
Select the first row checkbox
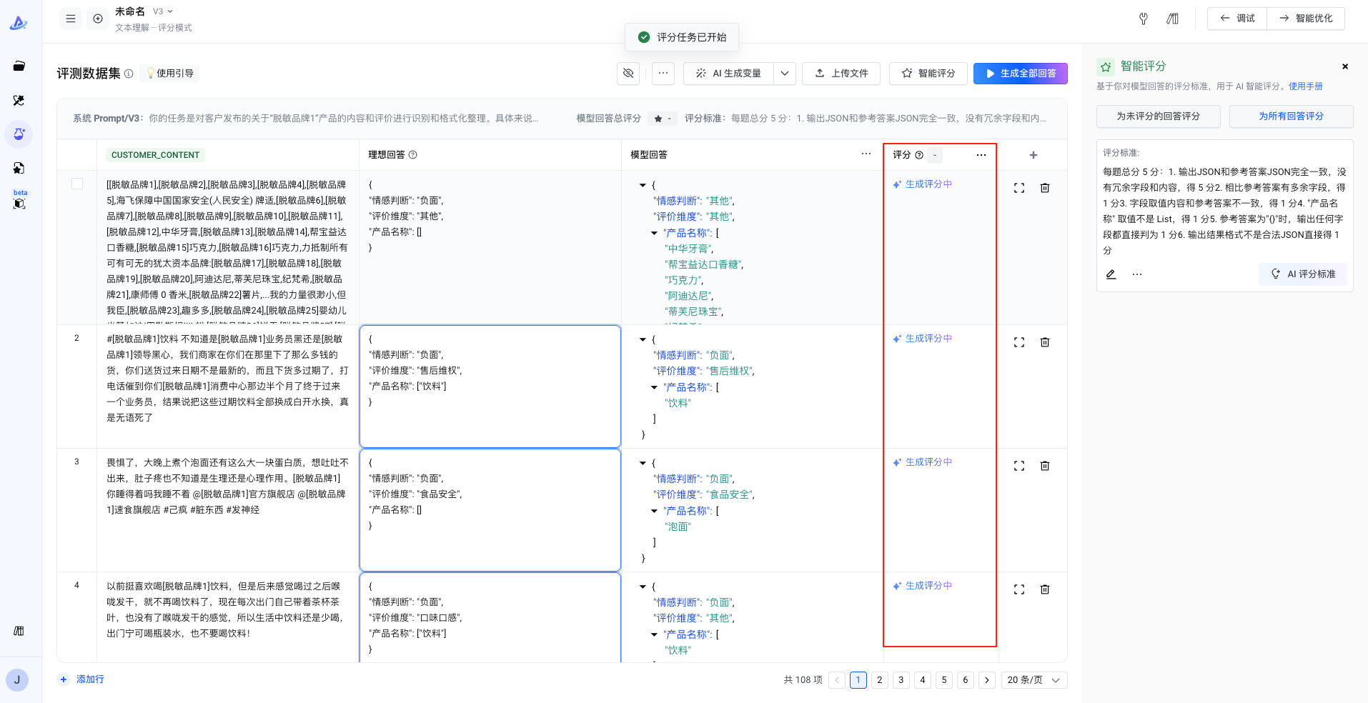click(x=77, y=184)
